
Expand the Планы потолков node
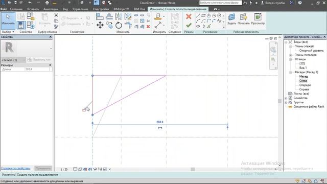point(291,55)
